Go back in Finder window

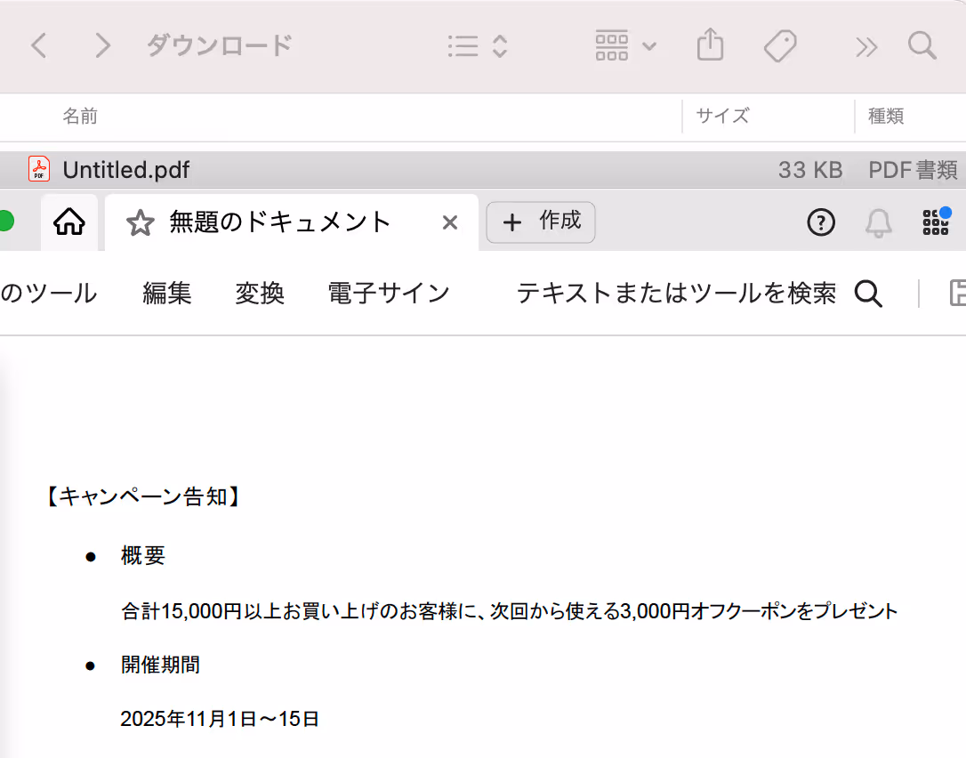click(39, 45)
